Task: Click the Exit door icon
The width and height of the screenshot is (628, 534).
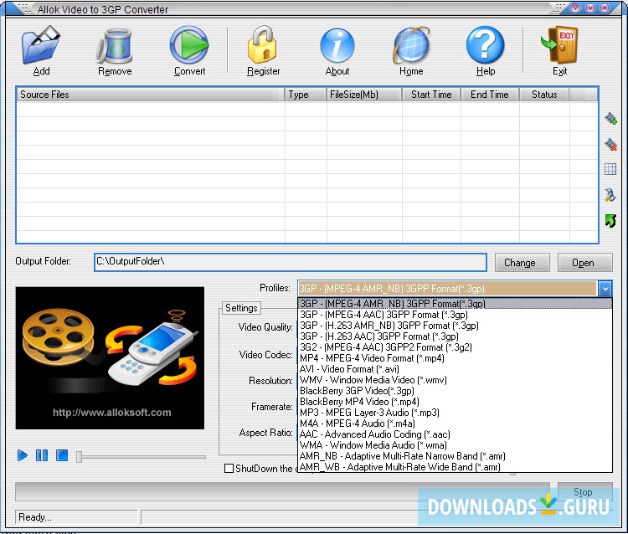Action: pos(559,45)
